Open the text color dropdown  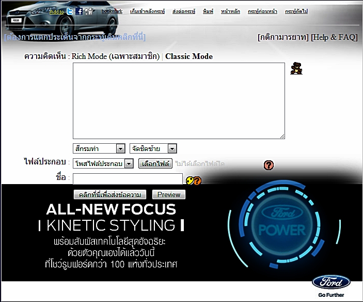(x=99, y=148)
